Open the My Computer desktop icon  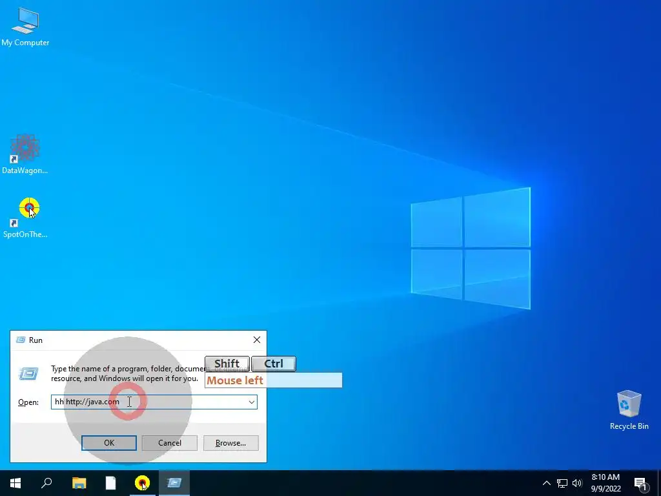pos(25,27)
